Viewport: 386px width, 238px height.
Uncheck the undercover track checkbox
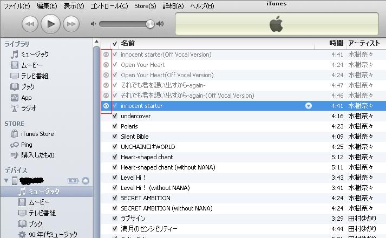click(x=115, y=116)
